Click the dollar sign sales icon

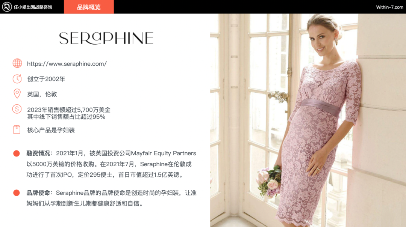coord(17,109)
